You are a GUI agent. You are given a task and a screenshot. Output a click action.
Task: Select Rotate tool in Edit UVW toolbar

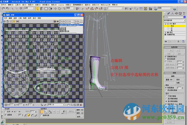coord(8,22)
